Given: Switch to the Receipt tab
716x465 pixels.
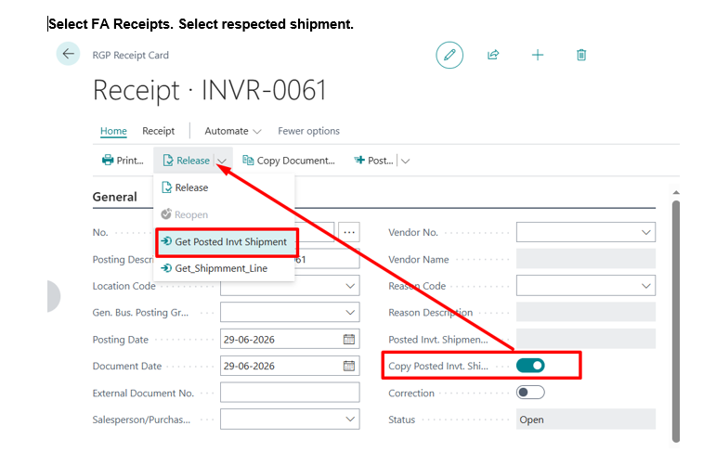Looking at the screenshot, I should (x=159, y=131).
